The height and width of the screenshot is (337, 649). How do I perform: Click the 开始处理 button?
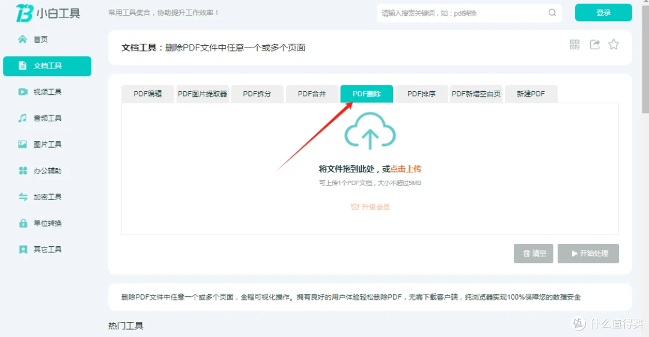coord(588,254)
